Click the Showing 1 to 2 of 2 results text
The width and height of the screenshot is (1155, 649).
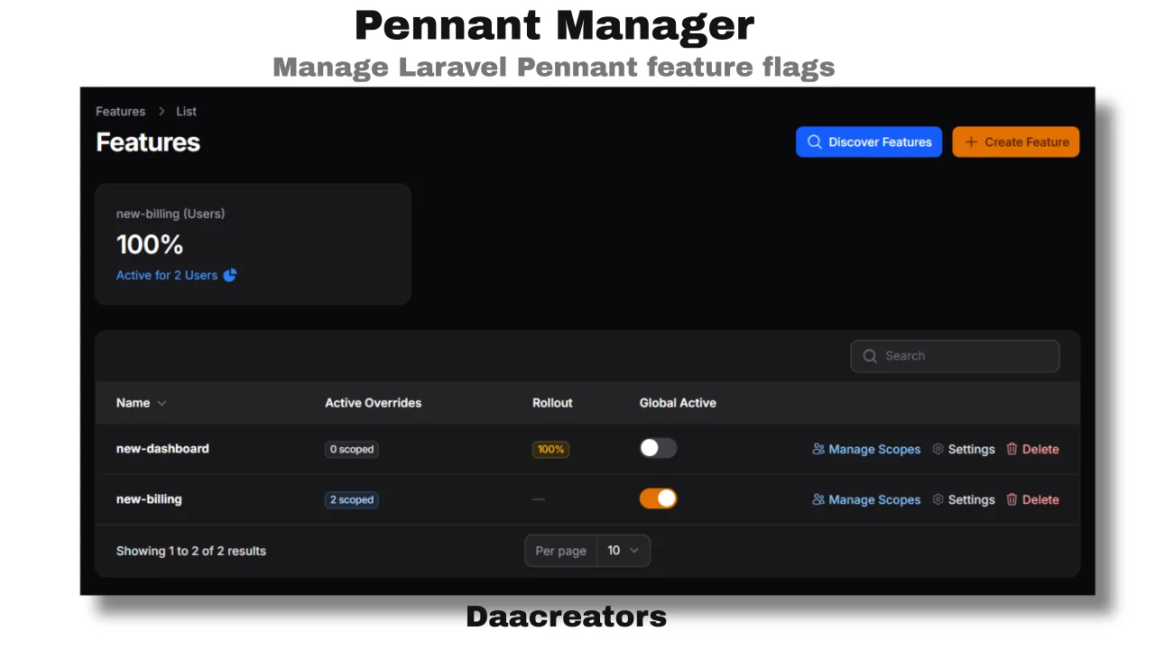[x=191, y=551]
